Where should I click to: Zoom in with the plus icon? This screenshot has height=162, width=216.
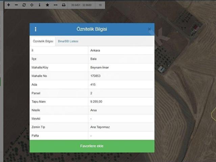pyautogui.click(x=8, y=5)
